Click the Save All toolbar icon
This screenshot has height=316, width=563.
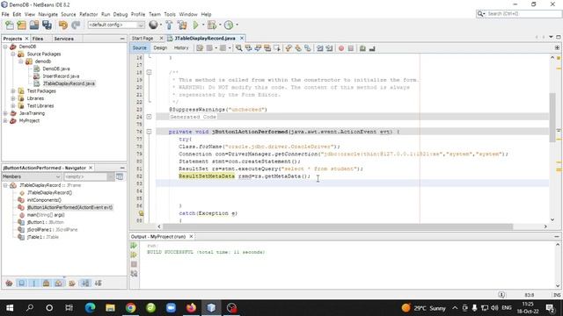pyautogui.click(x=47, y=25)
